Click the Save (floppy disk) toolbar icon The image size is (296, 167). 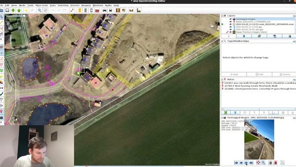(x=7, y=10)
